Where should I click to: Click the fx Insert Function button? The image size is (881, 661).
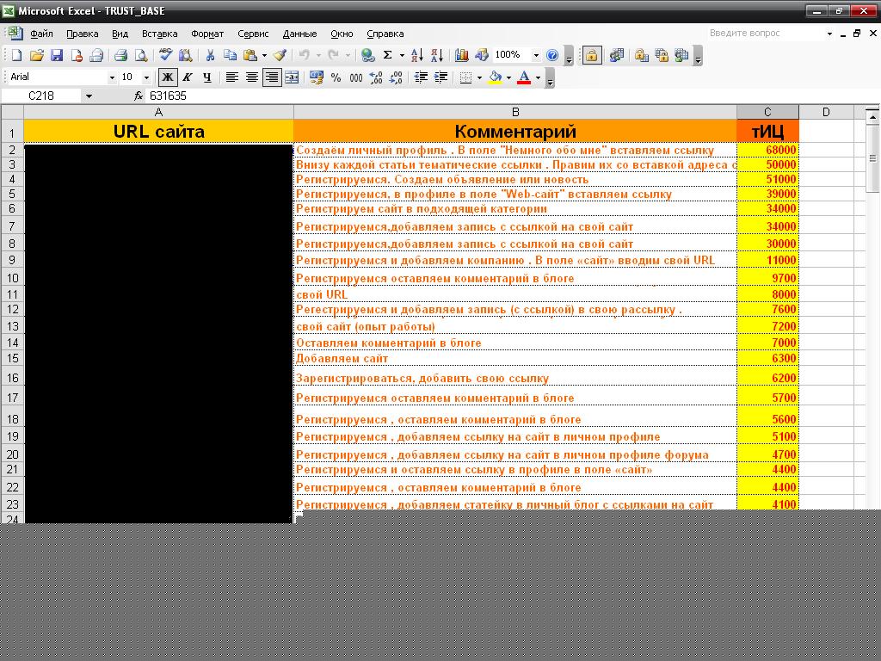(x=139, y=96)
